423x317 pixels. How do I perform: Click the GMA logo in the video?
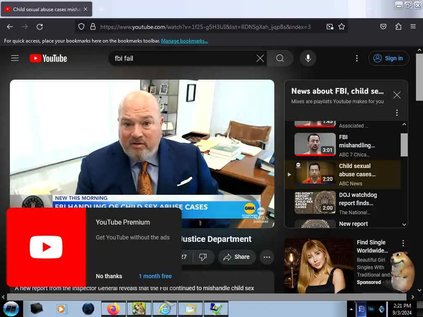pos(250,208)
